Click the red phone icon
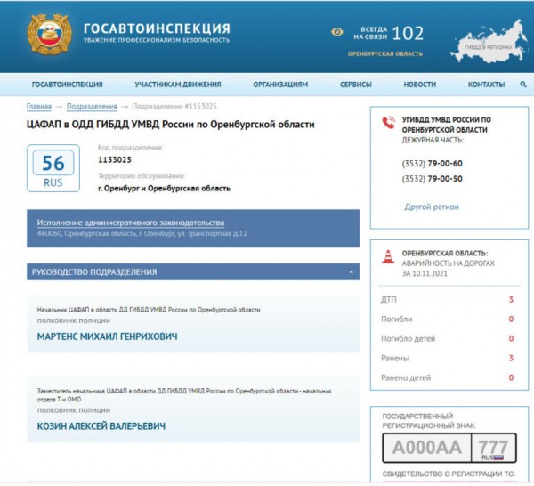534x486 pixels. pos(388,122)
